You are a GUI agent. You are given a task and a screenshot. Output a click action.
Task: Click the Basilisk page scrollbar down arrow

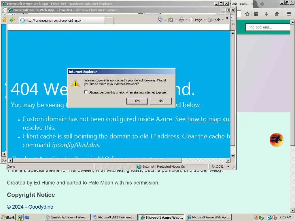point(293,210)
